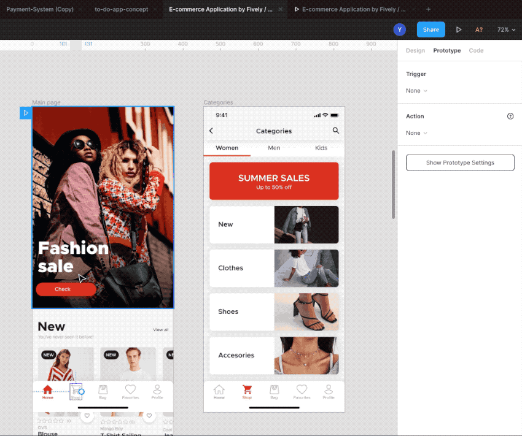Select the Fashion sale heading text
The width and height of the screenshot is (522, 436).
[73, 257]
